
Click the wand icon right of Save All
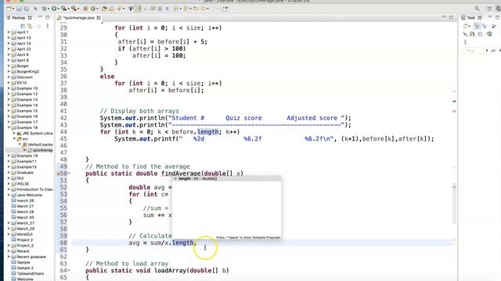click(x=35, y=9)
